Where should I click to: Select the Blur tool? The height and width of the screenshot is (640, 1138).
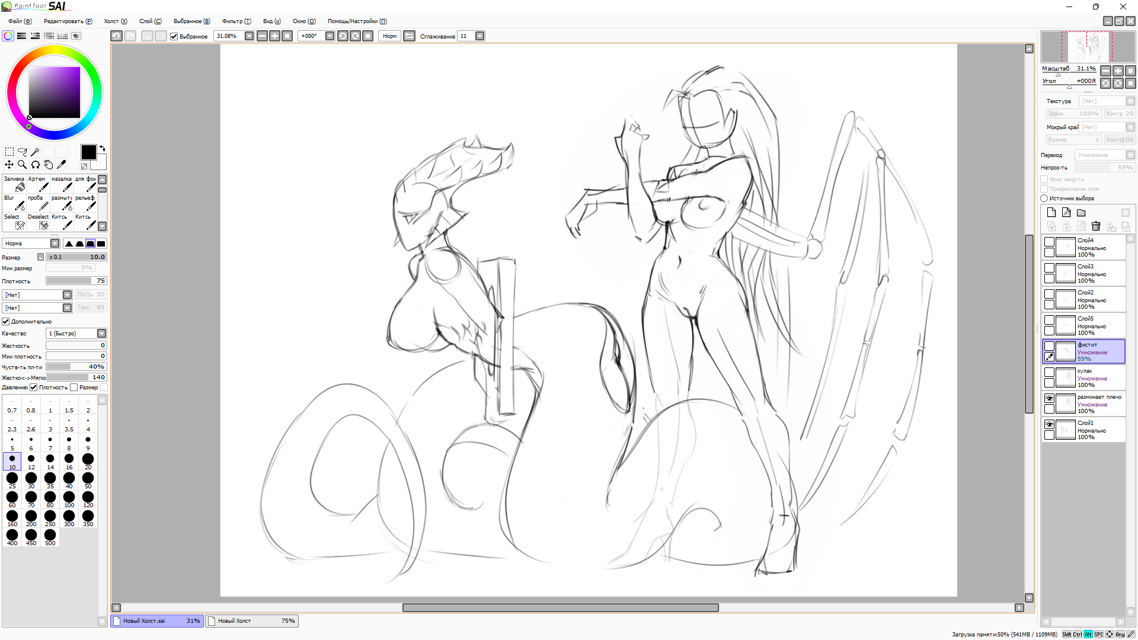(14, 203)
